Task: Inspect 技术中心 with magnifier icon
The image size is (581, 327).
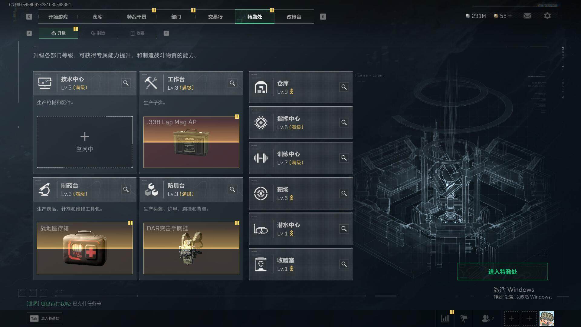Action: click(126, 83)
